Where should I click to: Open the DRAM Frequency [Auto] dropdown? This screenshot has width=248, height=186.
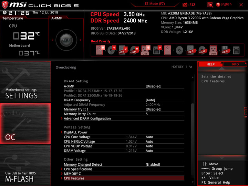[x=124, y=100]
